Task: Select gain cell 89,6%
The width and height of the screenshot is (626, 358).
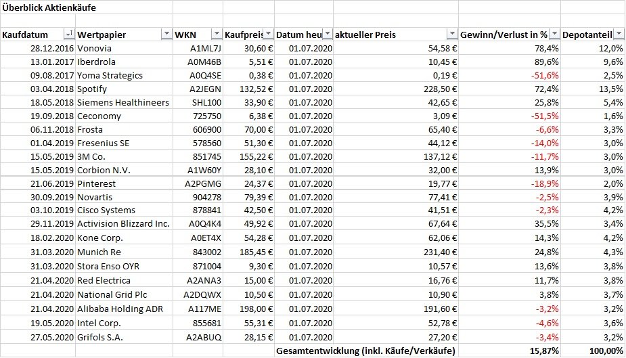Action: pyautogui.click(x=510, y=62)
